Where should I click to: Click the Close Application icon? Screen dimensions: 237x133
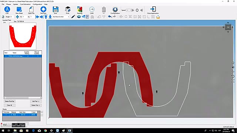(153, 9)
